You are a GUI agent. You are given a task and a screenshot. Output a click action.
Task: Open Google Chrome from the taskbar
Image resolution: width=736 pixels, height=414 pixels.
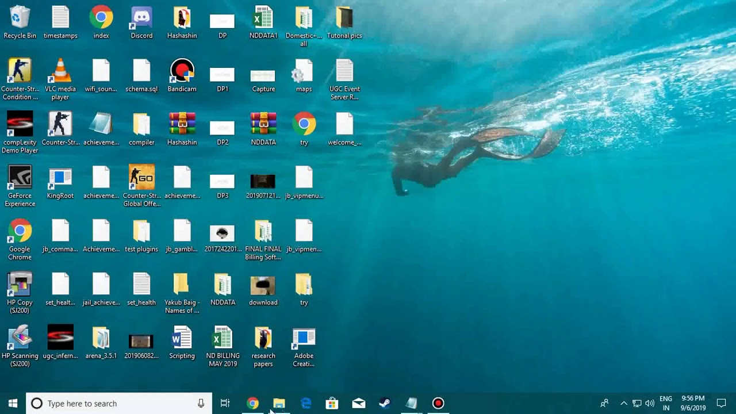click(x=252, y=403)
